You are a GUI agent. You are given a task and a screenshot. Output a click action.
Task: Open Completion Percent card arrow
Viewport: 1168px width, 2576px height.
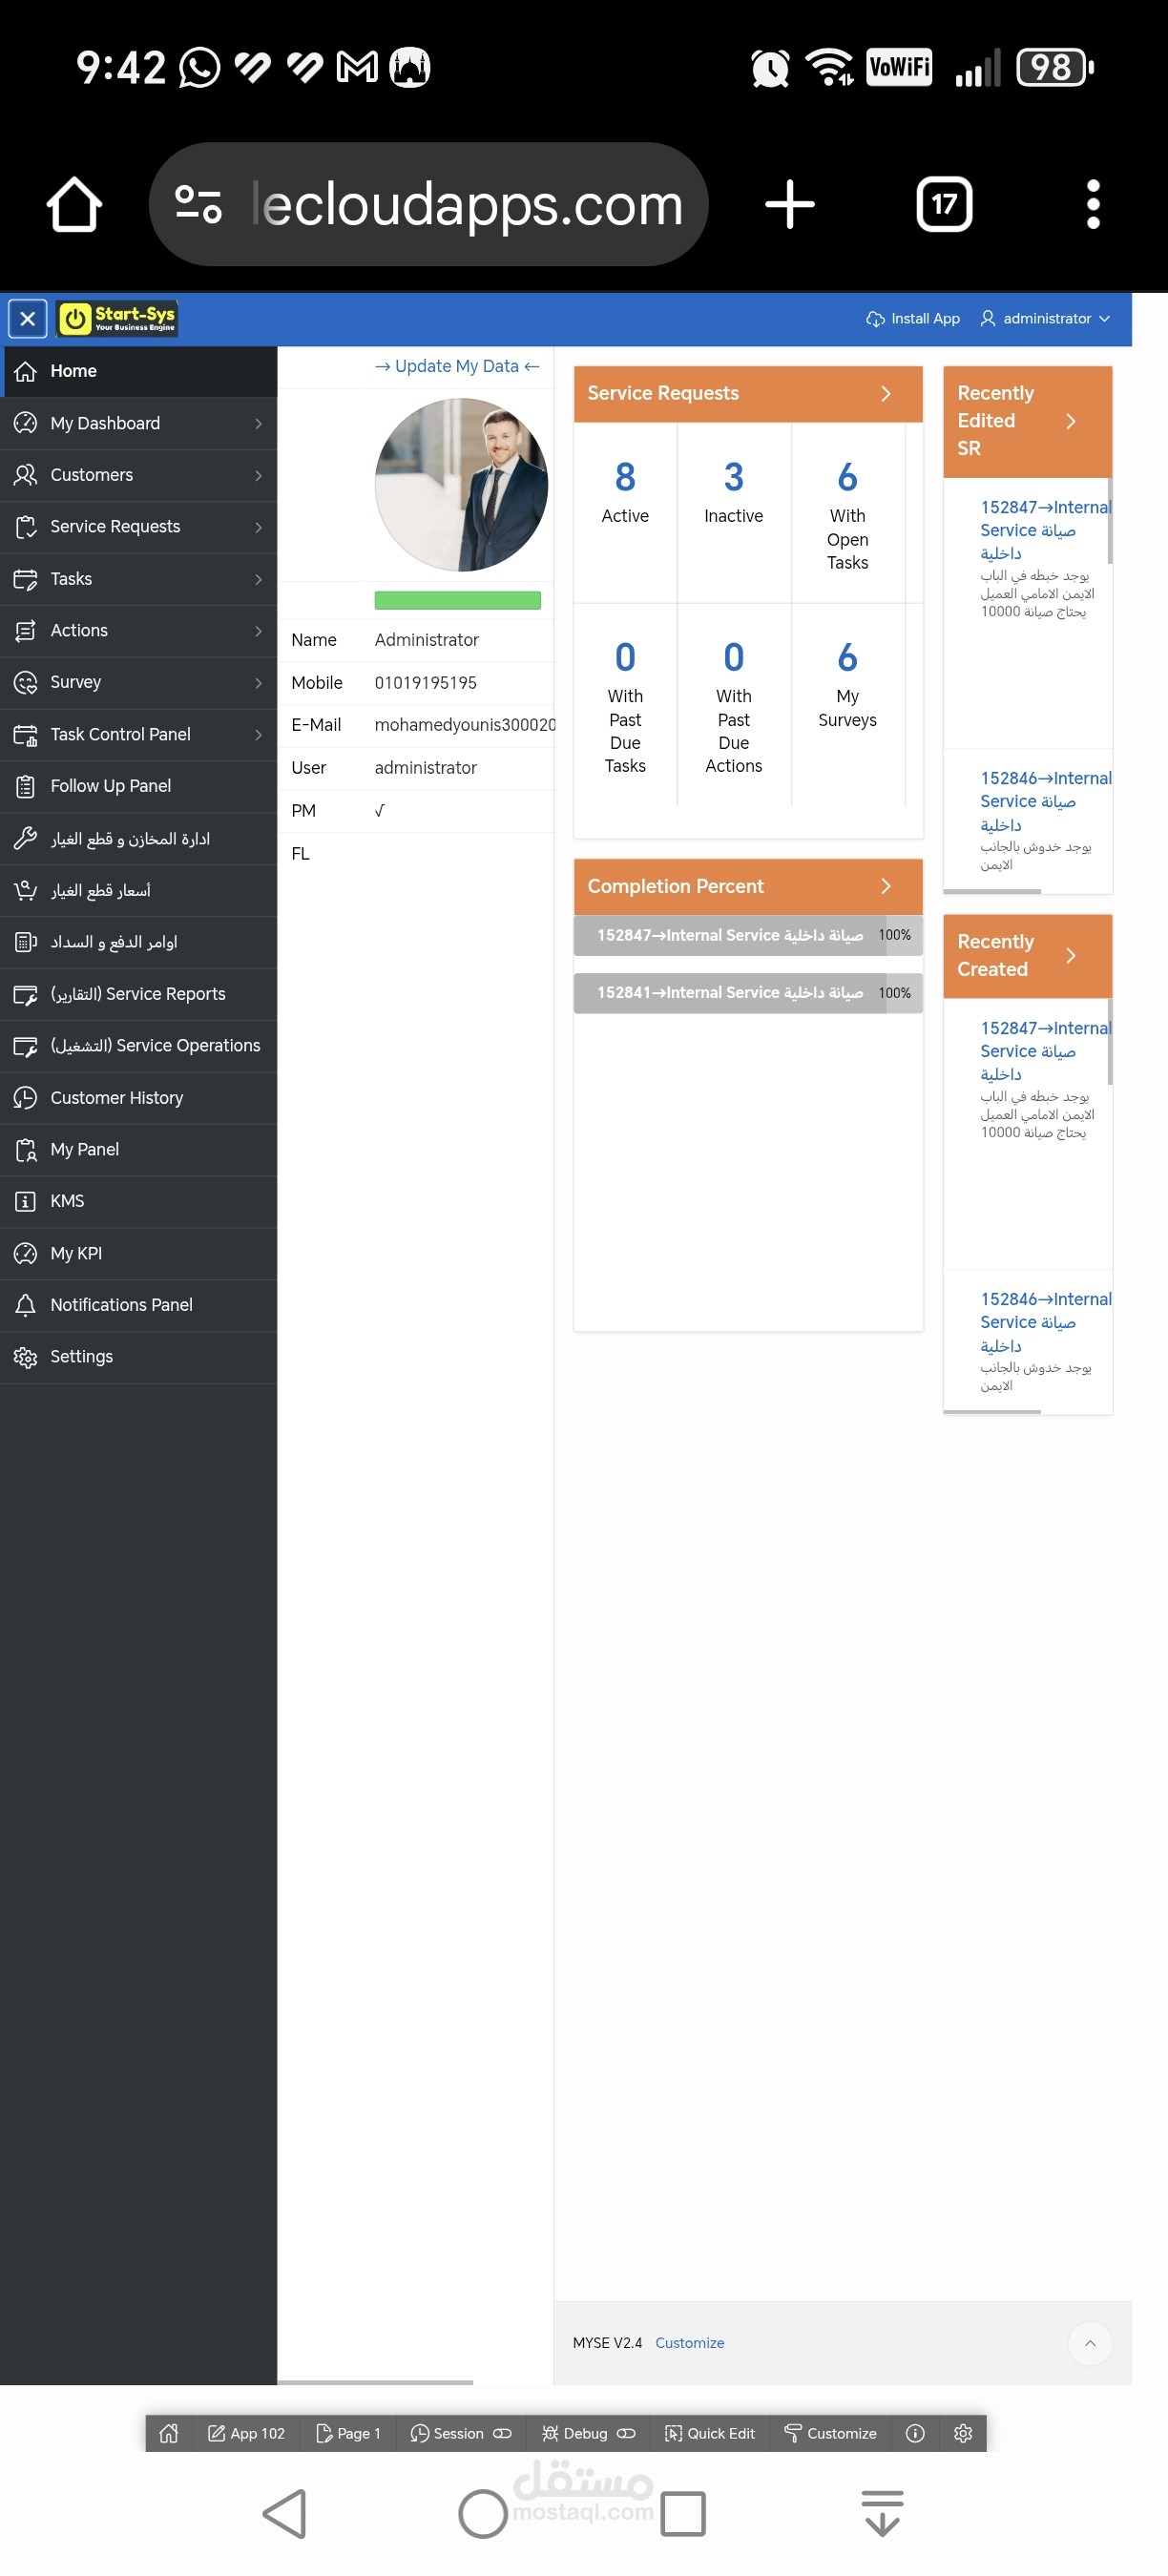(x=885, y=887)
